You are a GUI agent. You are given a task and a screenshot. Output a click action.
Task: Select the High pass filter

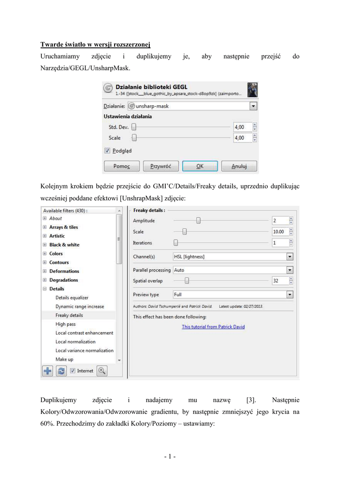point(65,324)
